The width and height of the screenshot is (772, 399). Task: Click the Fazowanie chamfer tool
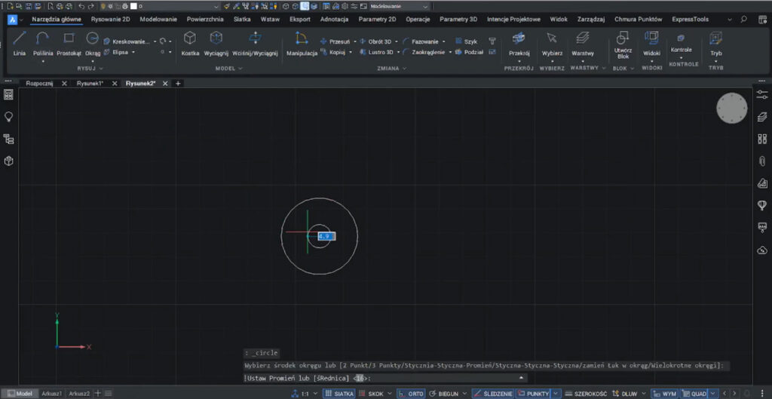pos(421,42)
